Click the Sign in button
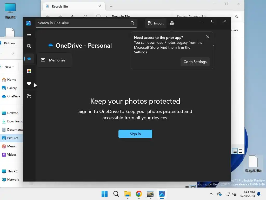Viewport: 266px width, 200px height. [135, 134]
